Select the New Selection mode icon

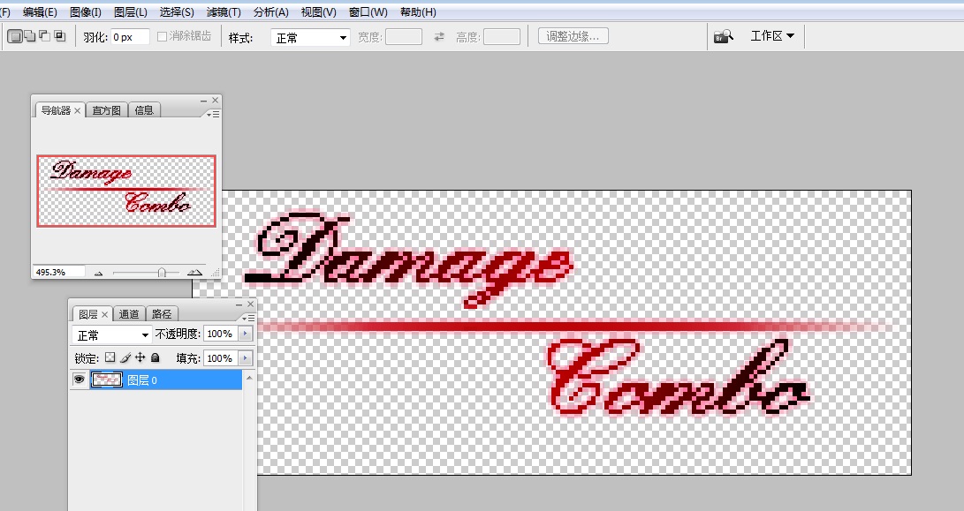pos(15,36)
